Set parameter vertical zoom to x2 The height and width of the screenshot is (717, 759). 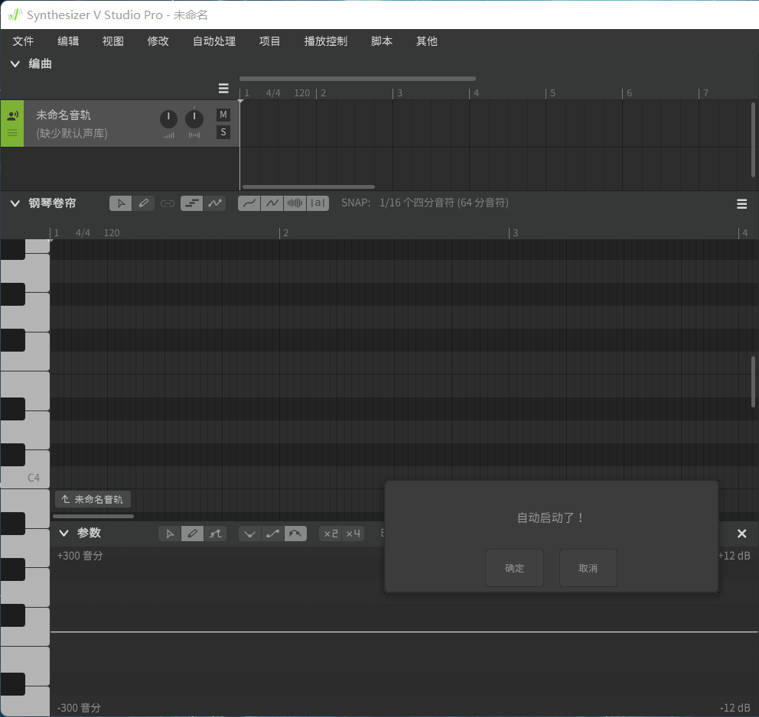coord(331,534)
